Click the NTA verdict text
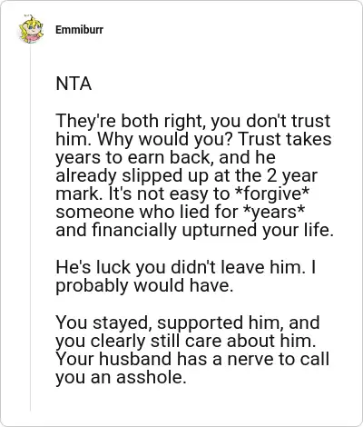 click(x=74, y=84)
